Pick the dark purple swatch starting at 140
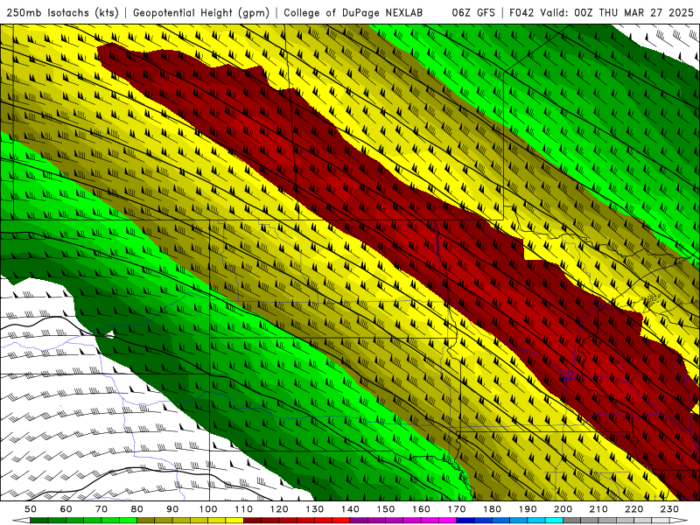 pyautogui.click(x=359, y=521)
